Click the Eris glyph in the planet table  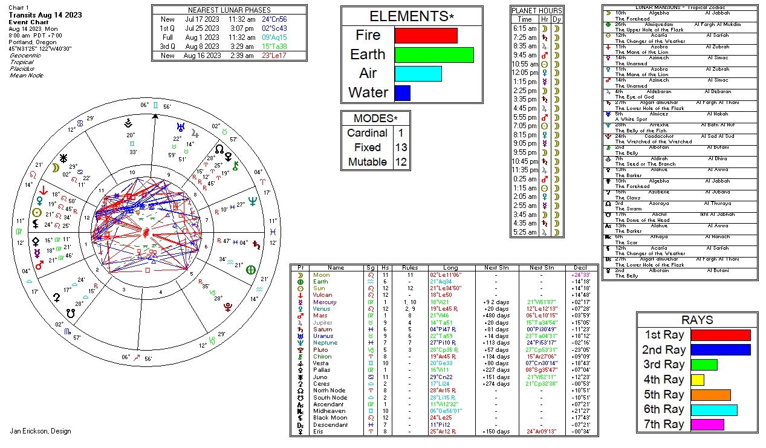(x=300, y=432)
